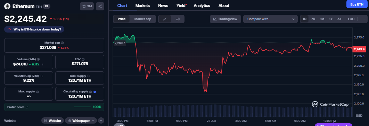Click the document icon on Whitepaper

[x=69, y=120]
